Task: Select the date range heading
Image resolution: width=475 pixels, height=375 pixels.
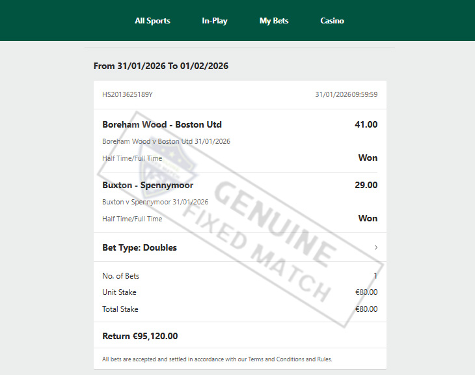Action: (161, 66)
